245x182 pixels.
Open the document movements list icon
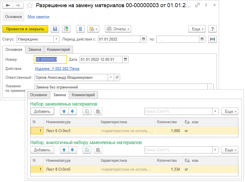[80, 29]
